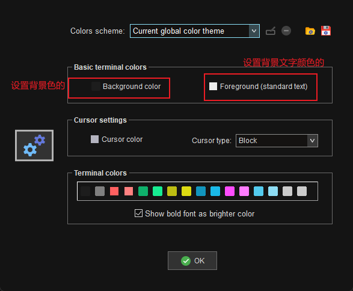Click the Cursor color label
Viewport: 353px width, 291px height.
click(122, 139)
